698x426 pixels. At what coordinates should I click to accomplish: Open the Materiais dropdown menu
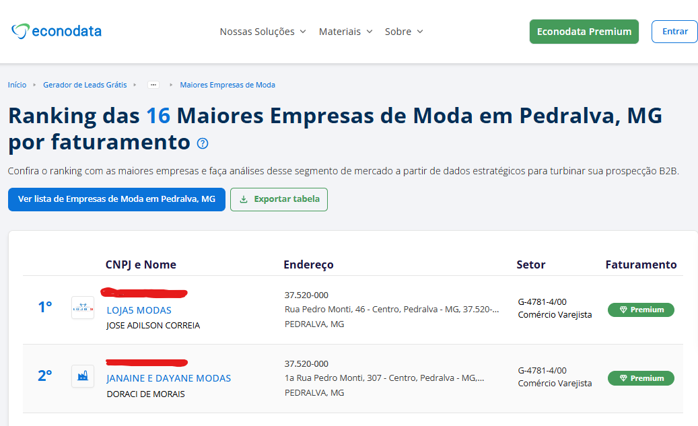coord(345,32)
